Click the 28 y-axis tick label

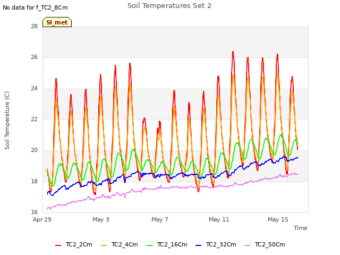pyautogui.click(x=34, y=26)
